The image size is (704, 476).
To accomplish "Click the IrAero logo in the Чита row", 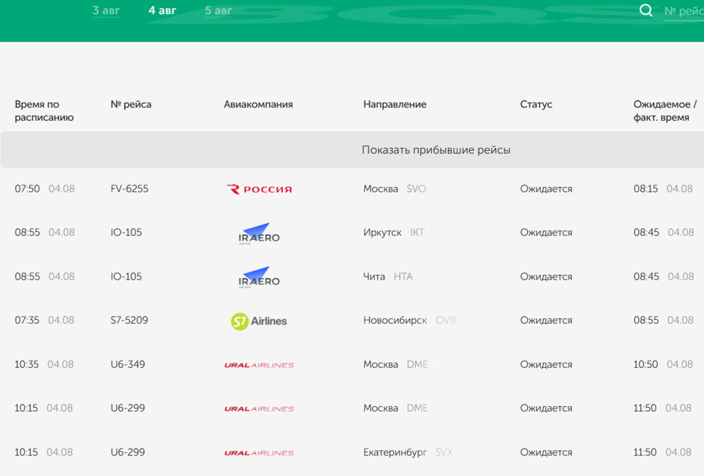I will click(x=259, y=277).
